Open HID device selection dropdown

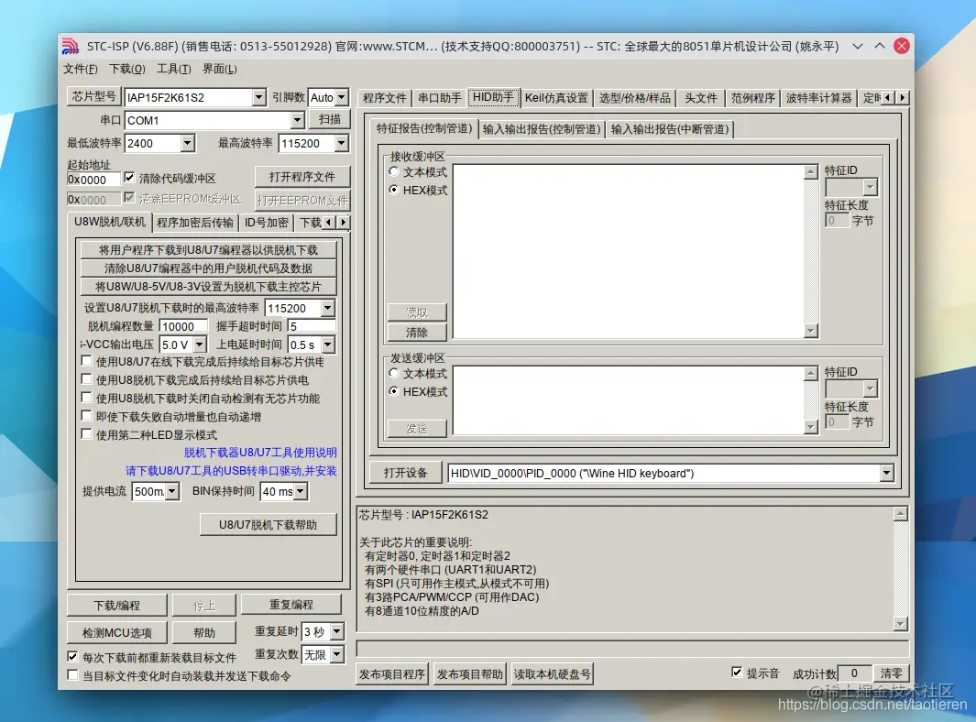886,473
